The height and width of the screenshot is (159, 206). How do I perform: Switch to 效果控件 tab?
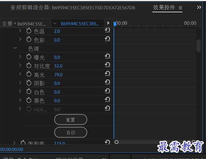tap(164, 7)
